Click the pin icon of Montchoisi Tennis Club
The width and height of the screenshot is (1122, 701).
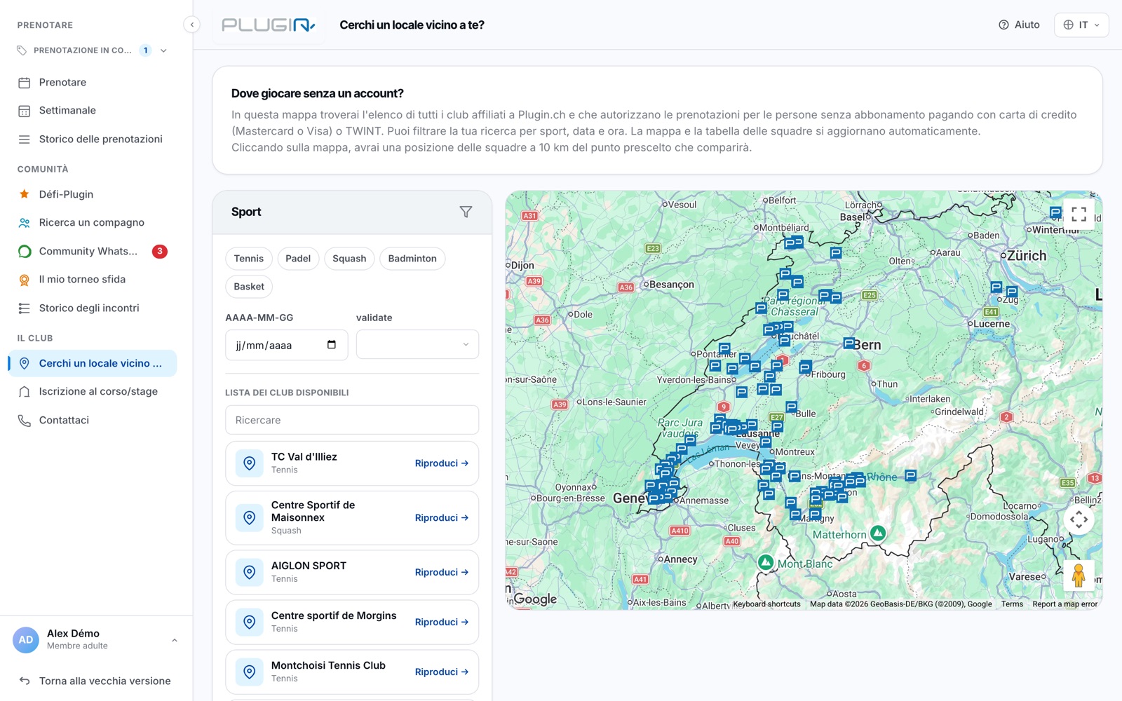[249, 672]
